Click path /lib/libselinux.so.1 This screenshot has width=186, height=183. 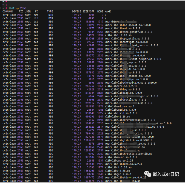(120, 106)
